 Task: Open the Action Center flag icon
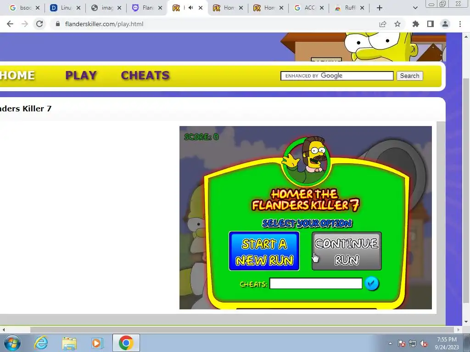pos(402,343)
